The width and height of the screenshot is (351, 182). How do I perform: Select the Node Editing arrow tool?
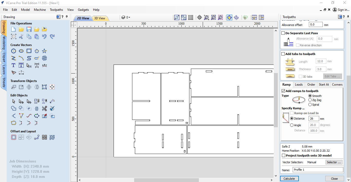point(21,101)
